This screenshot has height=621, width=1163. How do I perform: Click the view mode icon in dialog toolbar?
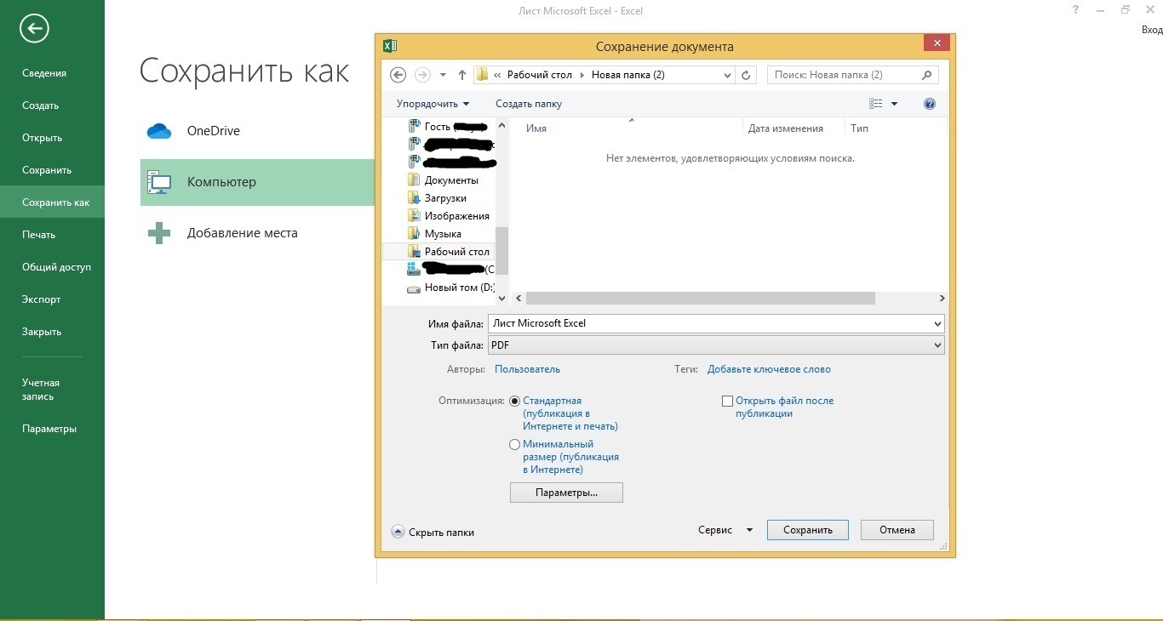point(876,104)
